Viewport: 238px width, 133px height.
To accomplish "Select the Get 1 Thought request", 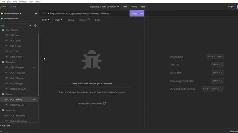I will 17,78.
